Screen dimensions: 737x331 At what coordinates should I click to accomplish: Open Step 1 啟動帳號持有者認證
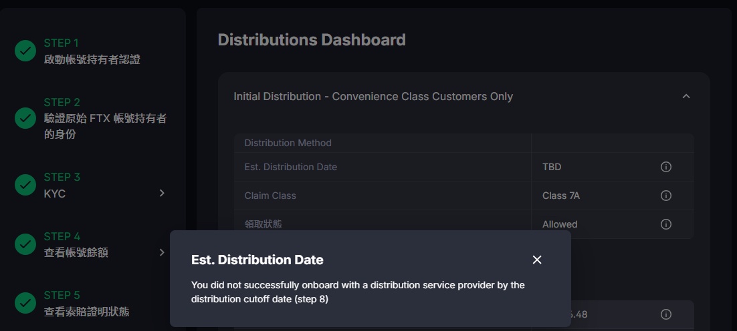(92, 59)
